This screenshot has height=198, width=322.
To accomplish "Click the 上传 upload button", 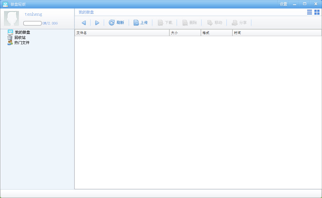I will pyautogui.click(x=141, y=23).
